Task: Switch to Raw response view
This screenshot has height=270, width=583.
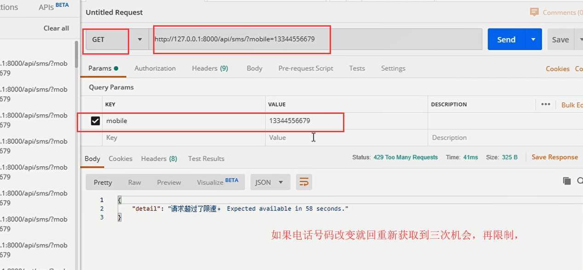Action: click(134, 182)
